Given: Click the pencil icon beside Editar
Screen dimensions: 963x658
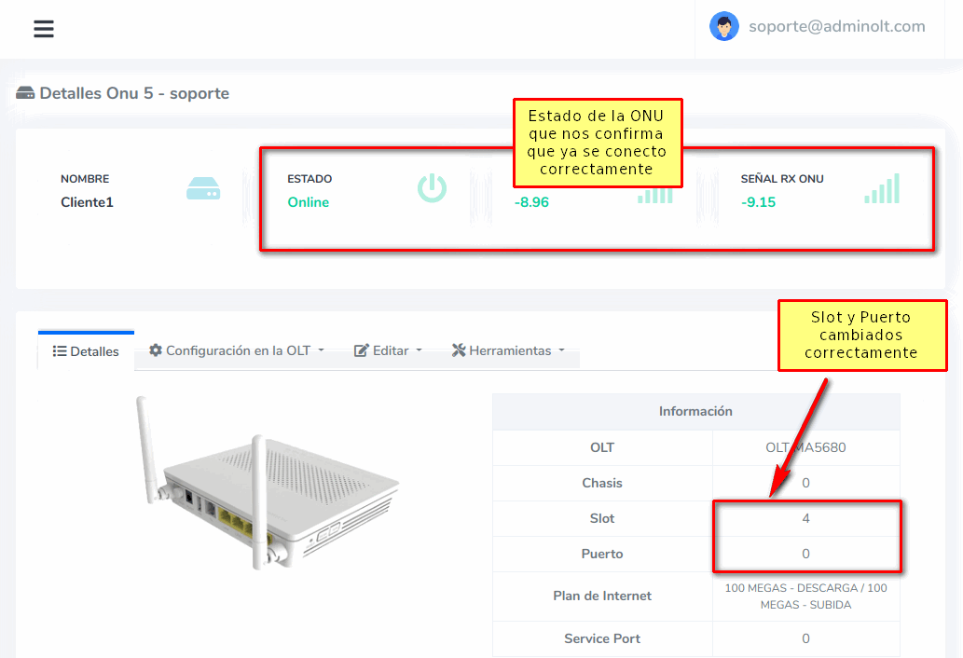Looking at the screenshot, I should click(x=362, y=350).
